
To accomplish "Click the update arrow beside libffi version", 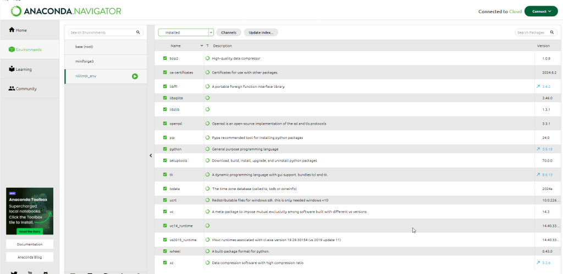I will [x=538, y=87].
